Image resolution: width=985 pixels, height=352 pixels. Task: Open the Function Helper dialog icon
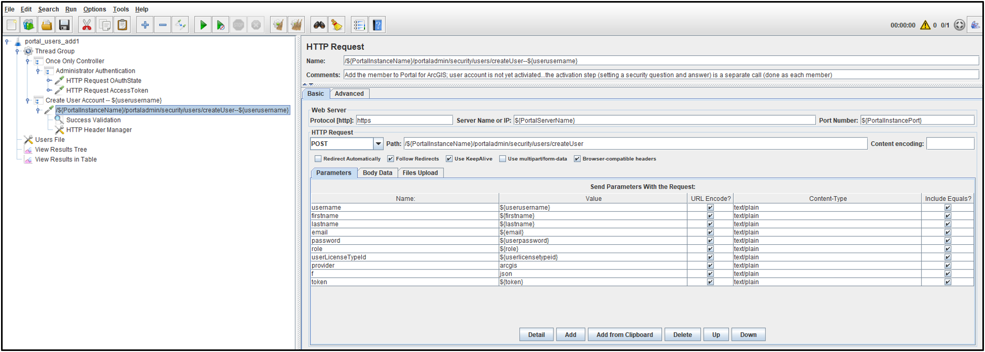[x=360, y=25]
